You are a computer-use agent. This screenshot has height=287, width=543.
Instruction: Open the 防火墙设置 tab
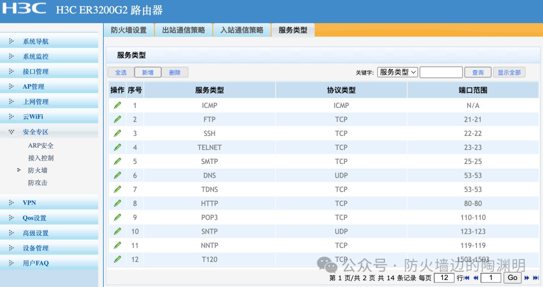point(129,30)
